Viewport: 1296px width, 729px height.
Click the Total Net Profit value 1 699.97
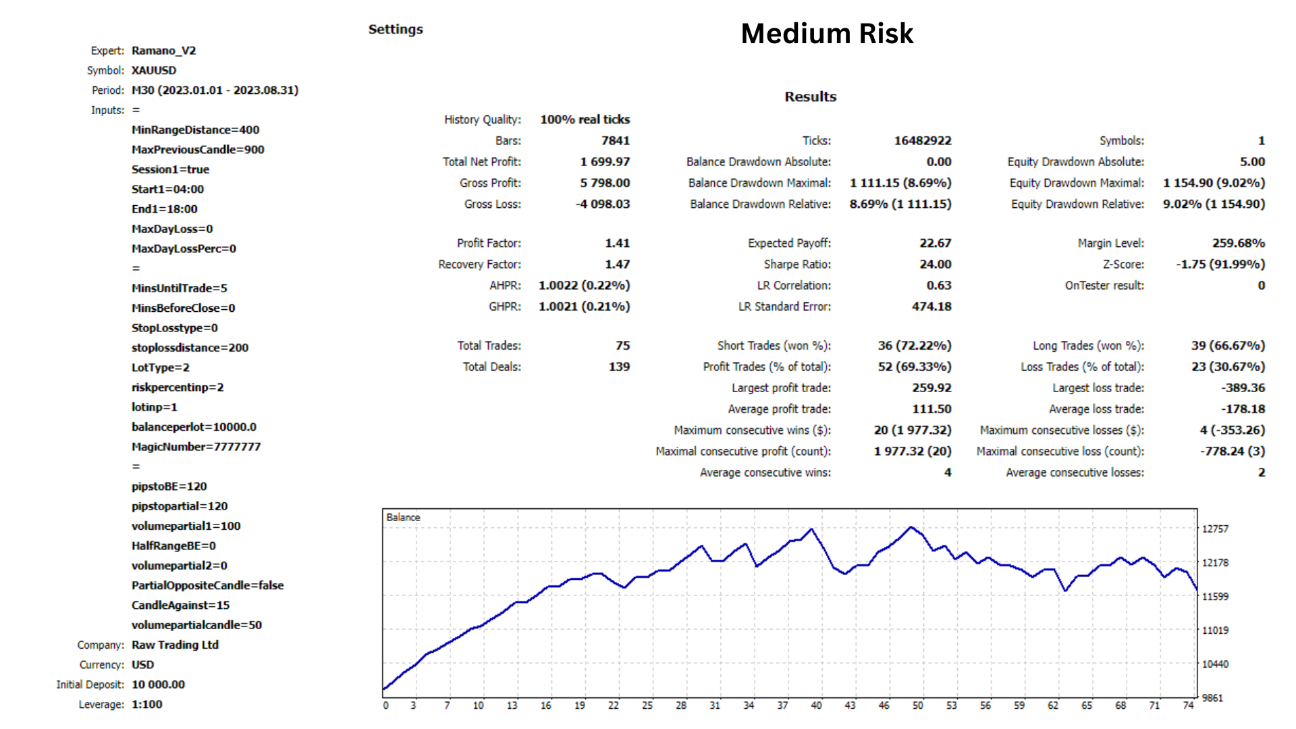point(605,162)
